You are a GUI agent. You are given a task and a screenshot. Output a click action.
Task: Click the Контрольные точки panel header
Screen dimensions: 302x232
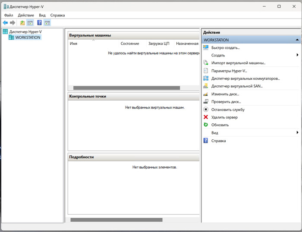(134, 96)
